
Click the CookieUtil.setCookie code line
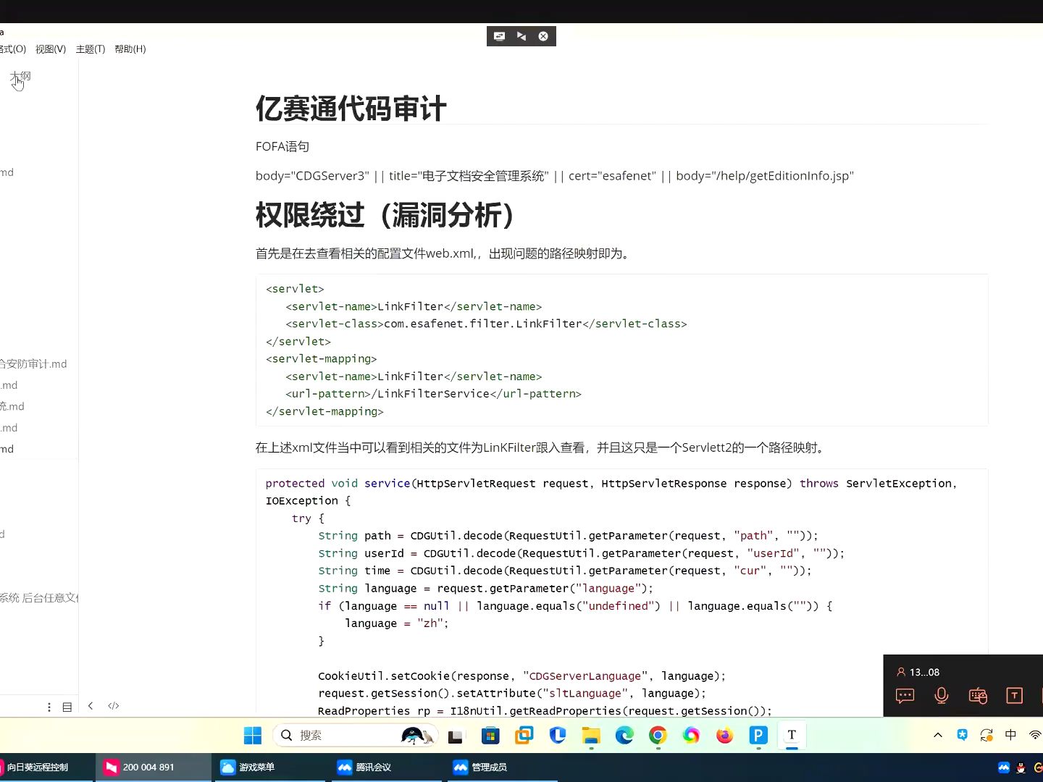click(521, 676)
